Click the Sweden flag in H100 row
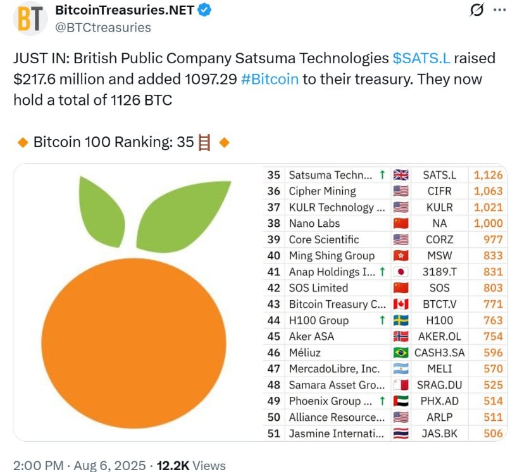Image resolution: width=522 pixels, height=472 pixels. coord(401,320)
